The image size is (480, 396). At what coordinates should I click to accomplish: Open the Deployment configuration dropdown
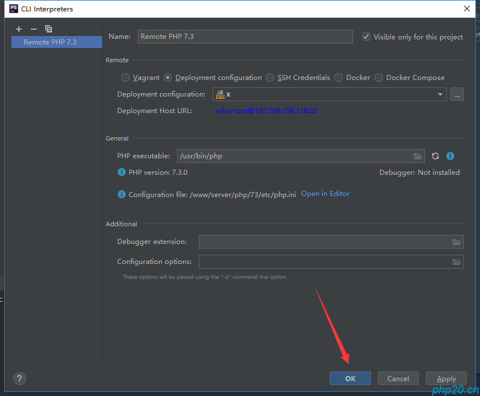pyautogui.click(x=329, y=94)
